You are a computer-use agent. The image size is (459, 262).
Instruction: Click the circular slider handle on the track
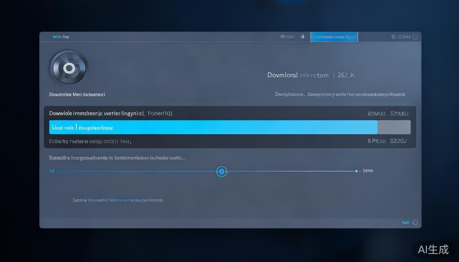pos(222,171)
